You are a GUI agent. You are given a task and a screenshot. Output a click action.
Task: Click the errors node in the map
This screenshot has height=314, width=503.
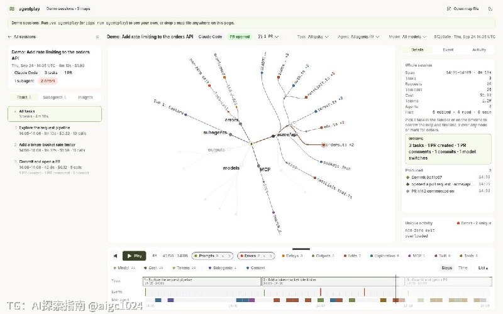(x=240, y=124)
